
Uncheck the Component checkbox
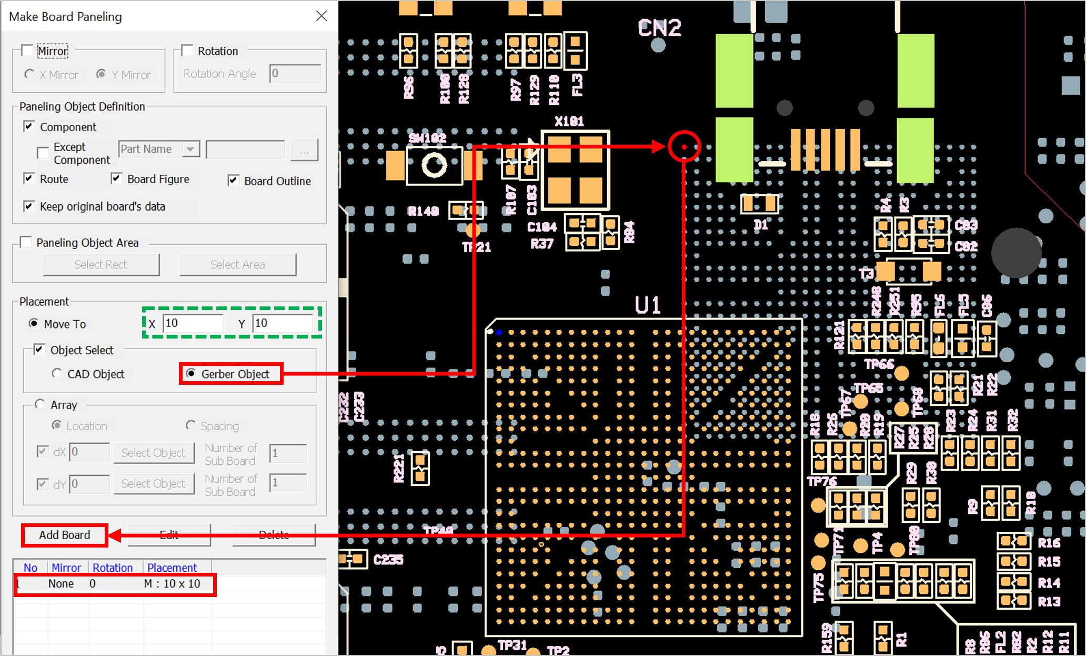[x=29, y=127]
